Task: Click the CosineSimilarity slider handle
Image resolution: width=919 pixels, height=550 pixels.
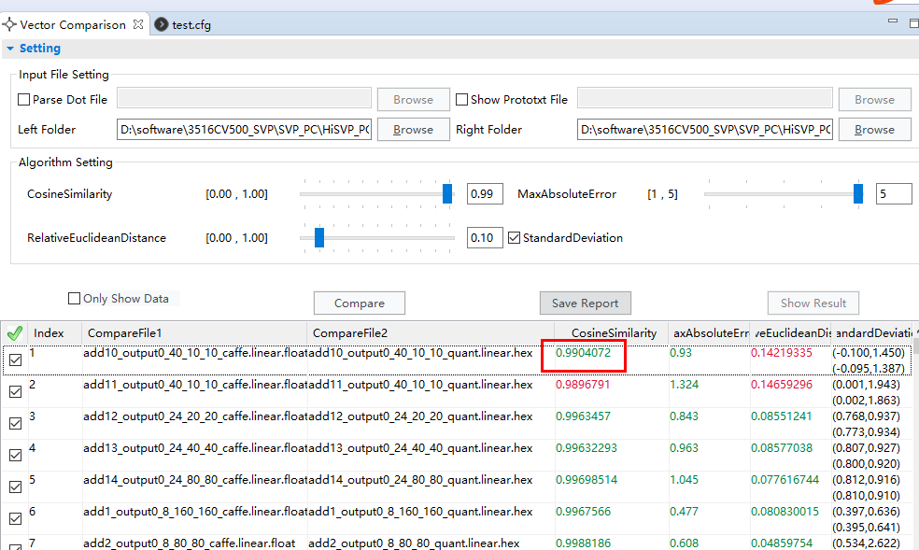Action: tap(447, 193)
